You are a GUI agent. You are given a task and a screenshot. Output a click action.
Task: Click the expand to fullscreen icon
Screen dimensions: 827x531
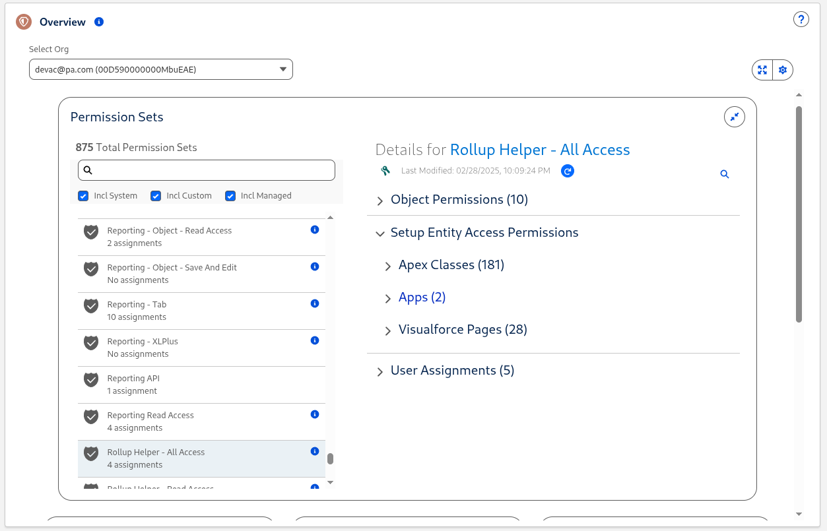(x=762, y=70)
